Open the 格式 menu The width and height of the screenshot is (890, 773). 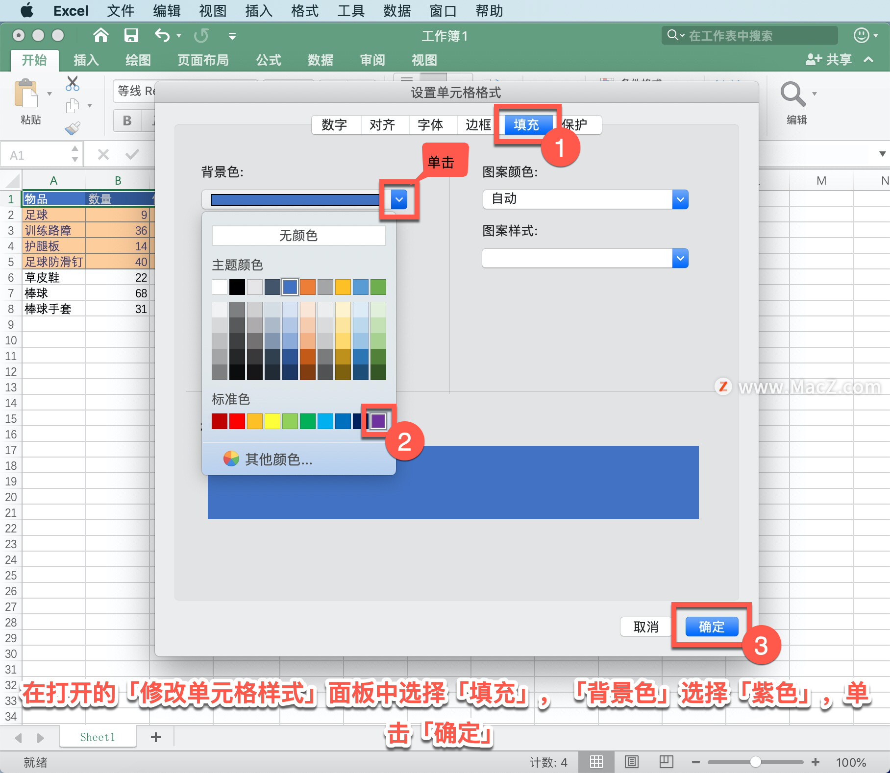[305, 11]
